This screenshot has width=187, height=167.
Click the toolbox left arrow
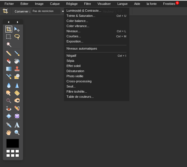pos(9,22)
